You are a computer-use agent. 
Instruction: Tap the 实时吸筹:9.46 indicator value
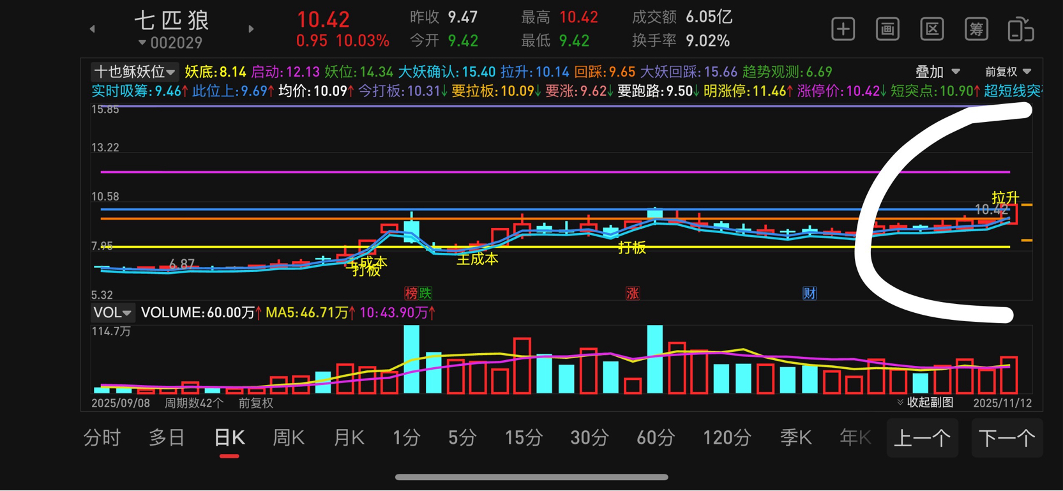click(x=140, y=91)
